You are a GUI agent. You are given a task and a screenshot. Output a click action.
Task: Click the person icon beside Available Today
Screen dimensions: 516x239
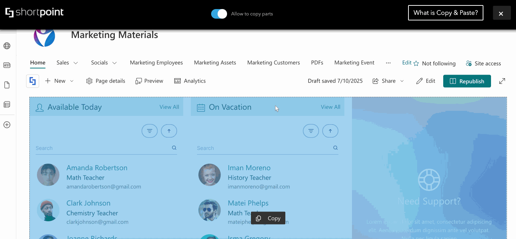tap(40, 108)
